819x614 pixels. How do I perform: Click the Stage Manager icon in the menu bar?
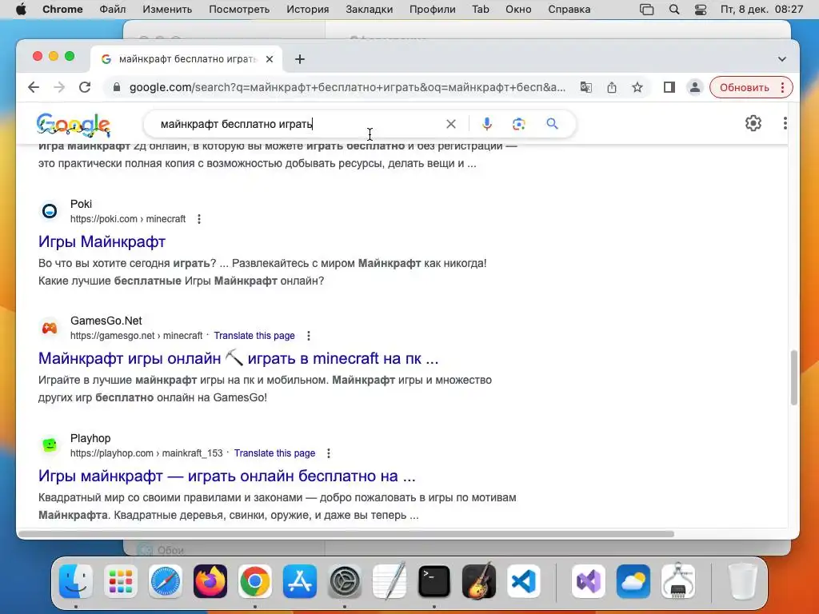(x=646, y=10)
